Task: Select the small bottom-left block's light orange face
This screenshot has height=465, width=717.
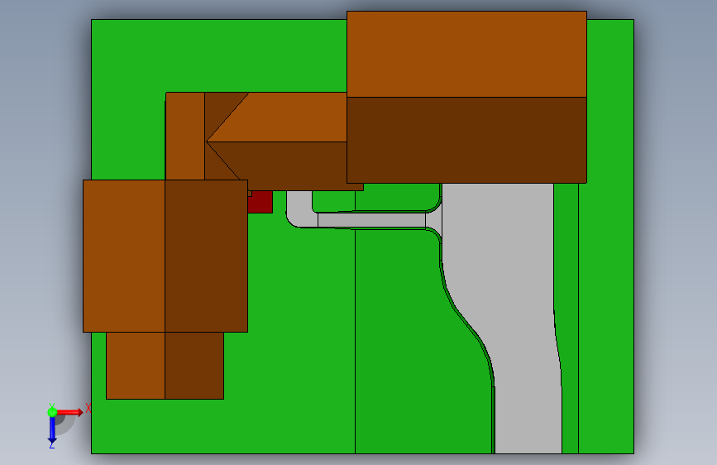Action: pyautogui.click(x=136, y=366)
